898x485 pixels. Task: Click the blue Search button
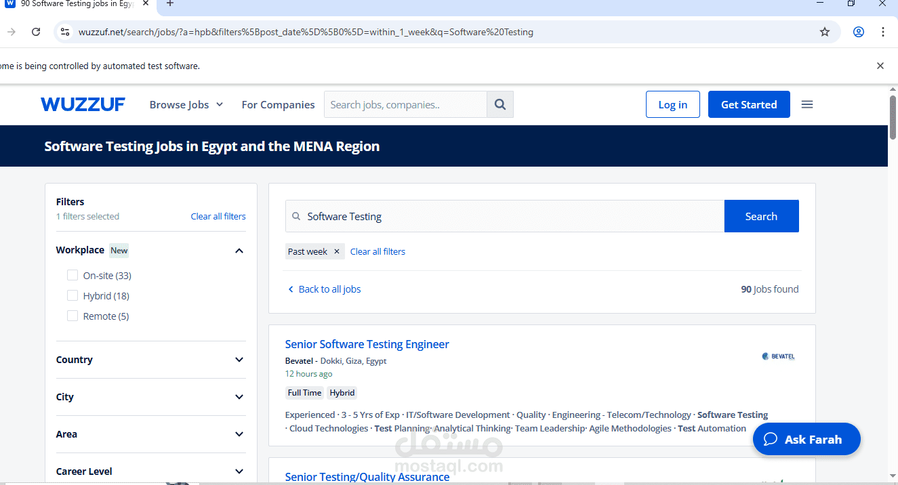(761, 216)
